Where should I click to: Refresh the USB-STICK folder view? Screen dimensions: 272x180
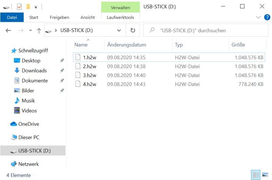[133, 31]
